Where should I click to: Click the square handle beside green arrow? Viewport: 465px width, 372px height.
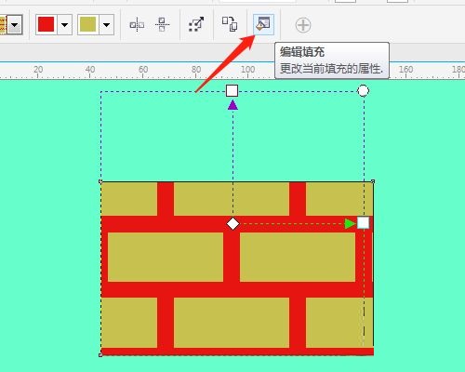point(364,222)
